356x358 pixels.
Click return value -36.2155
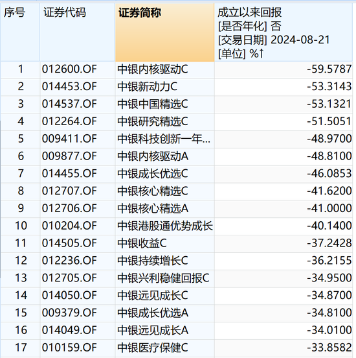click(x=329, y=261)
